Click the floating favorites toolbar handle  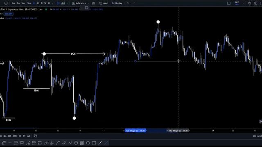pyautogui.click(x=86, y=8)
